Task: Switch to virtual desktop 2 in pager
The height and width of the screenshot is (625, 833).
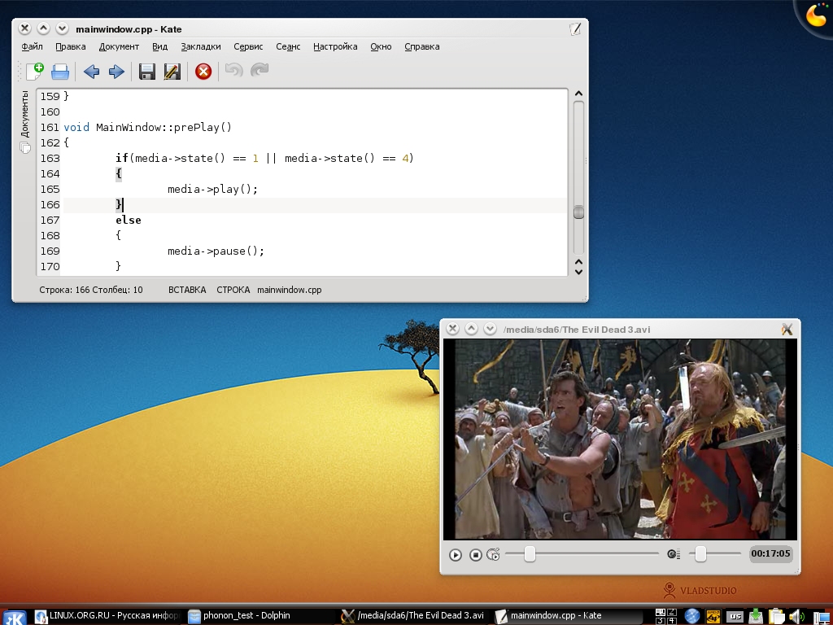Action: click(x=671, y=612)
